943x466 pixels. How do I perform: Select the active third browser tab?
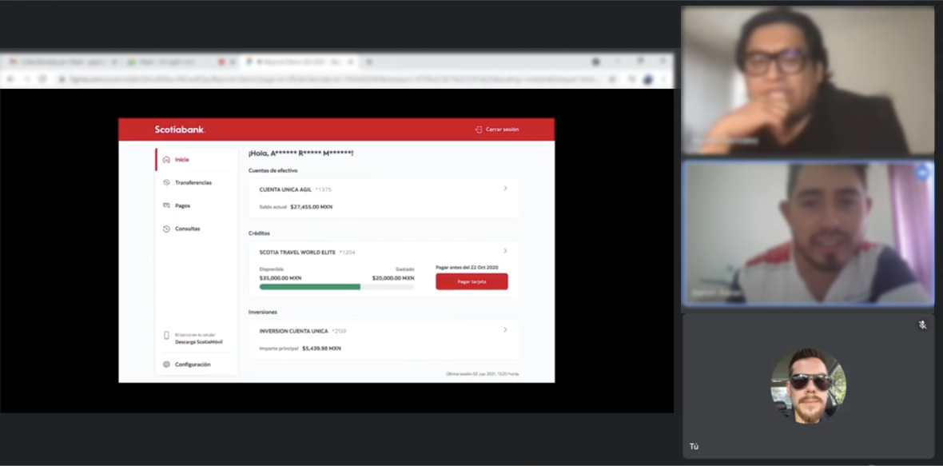(299, 62)
